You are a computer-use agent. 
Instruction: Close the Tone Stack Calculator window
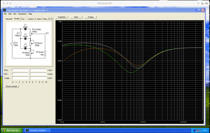click(203, 10)
